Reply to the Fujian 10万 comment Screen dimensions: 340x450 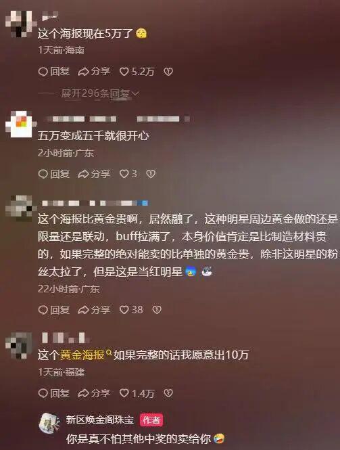pos(54,393)
